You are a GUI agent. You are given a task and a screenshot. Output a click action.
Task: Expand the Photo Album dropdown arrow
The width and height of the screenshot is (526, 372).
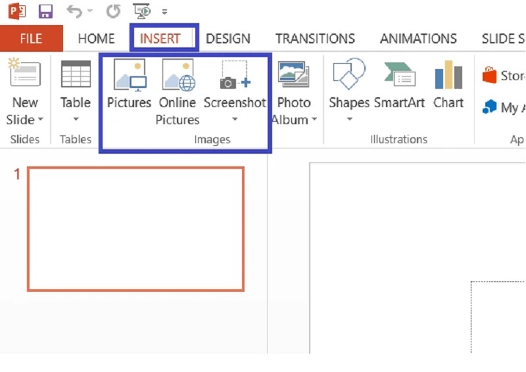[314, 119]
